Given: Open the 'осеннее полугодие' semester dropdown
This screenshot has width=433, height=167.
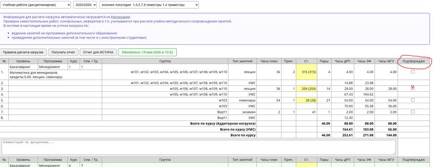Looking at the screenshot, I should (x=149, y=5).
